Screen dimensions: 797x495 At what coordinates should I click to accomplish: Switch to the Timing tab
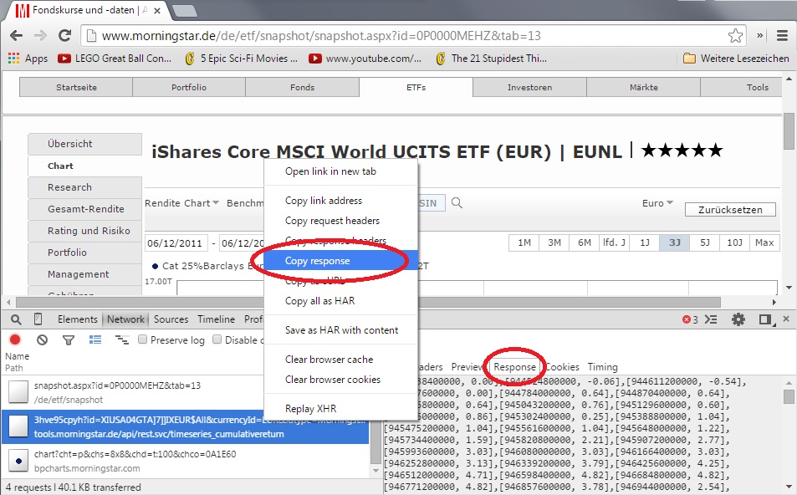coord(602,367)
